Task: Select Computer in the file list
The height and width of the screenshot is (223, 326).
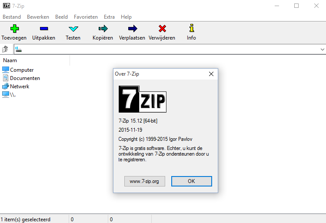Action: tap(22, 70)
